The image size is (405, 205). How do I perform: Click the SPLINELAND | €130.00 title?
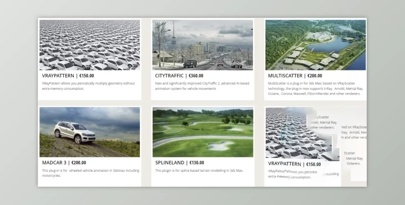(x=180, y=163)
